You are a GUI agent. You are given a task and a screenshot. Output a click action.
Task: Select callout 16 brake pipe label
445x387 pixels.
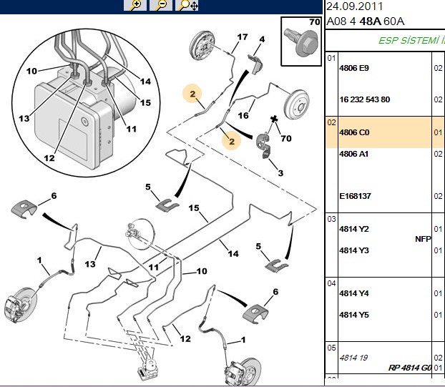tap(243, 115)
